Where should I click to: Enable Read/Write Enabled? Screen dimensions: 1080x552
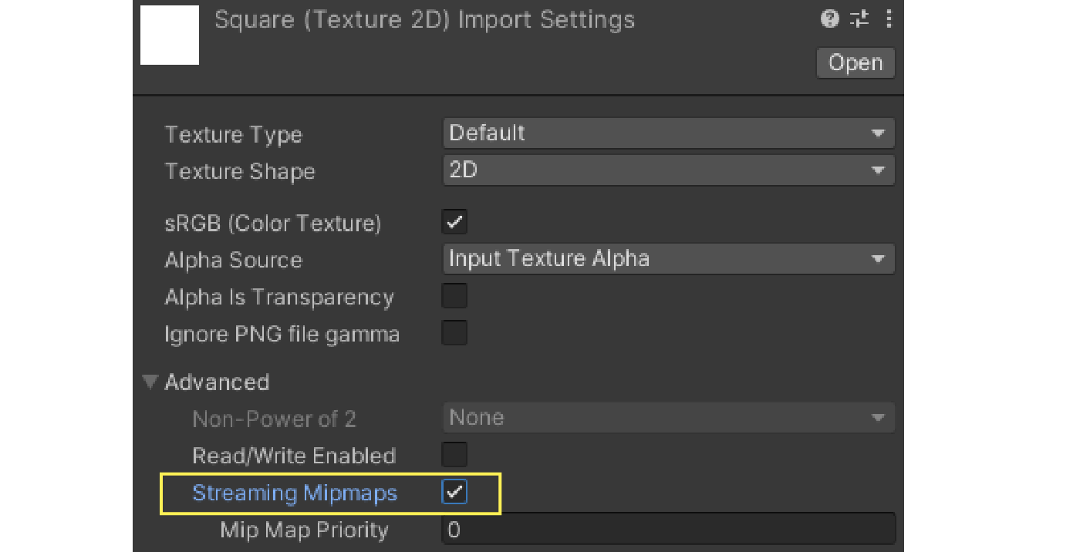click(x=454, y=455)
